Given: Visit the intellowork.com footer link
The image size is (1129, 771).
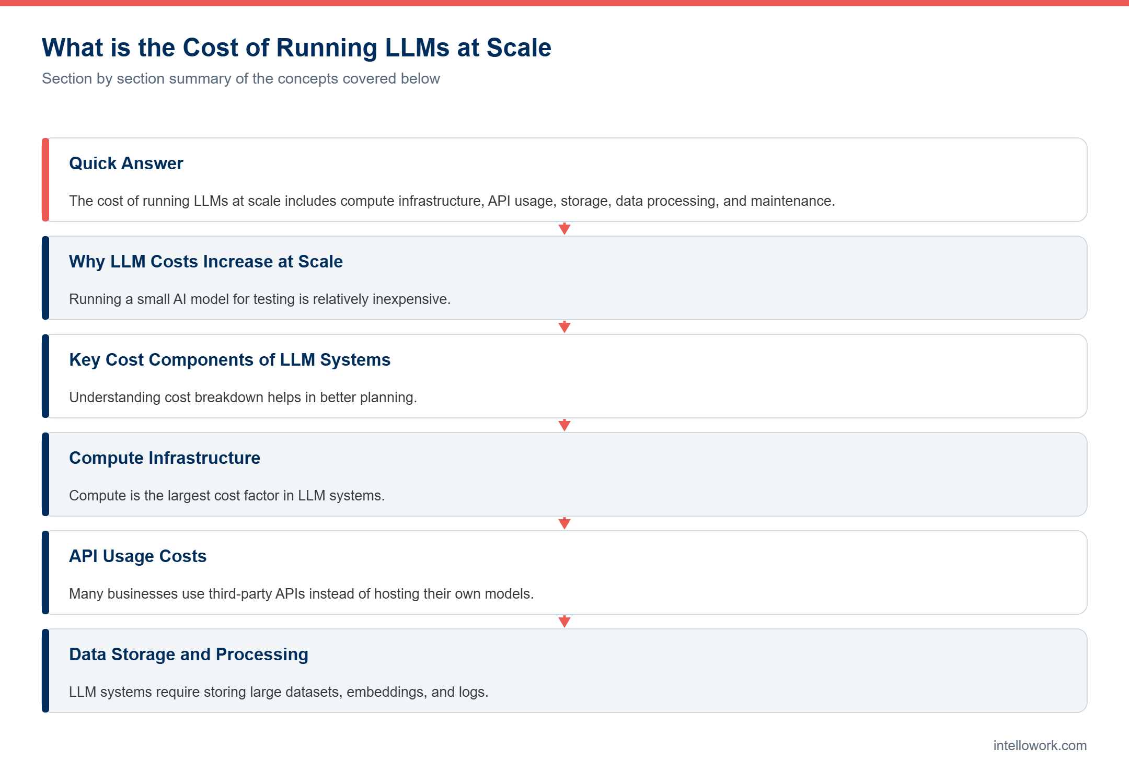Looking at the screenshot, I should click(1040, 745).
